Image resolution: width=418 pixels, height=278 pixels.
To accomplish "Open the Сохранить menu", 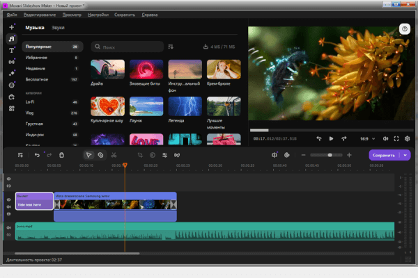I will click(x=125, y=15).
